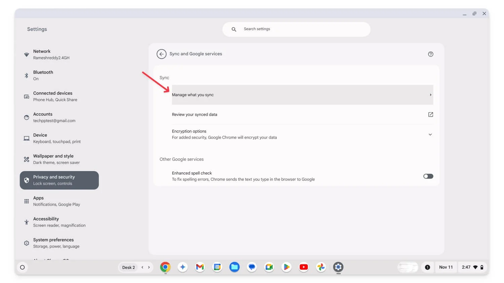Open quick settings at 2:47 clock
The height and width of the screenshot is (283, 504).
tap(472, 267)
